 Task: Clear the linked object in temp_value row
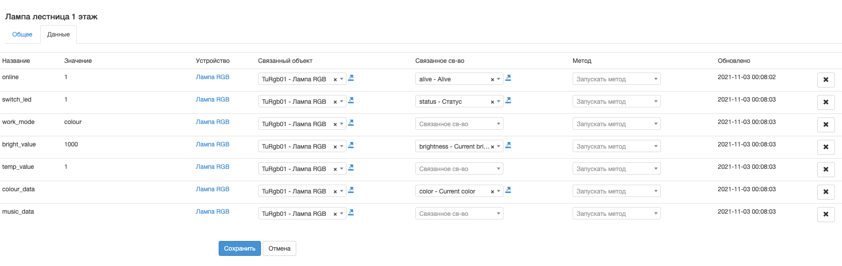pos(335,169)
